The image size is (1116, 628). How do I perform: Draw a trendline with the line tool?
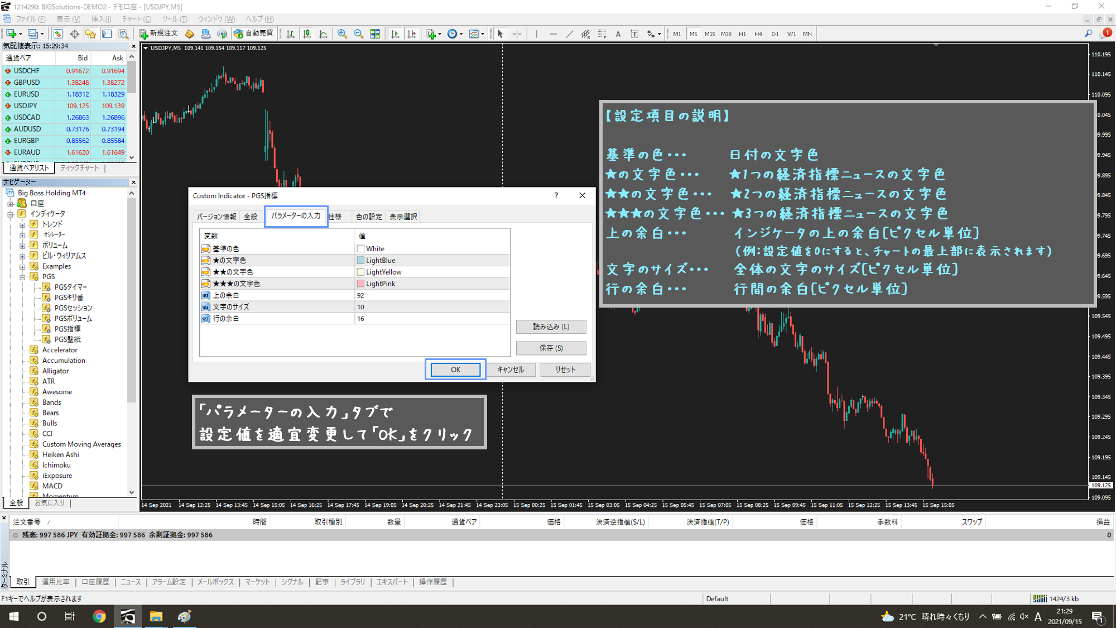(569, 34)
